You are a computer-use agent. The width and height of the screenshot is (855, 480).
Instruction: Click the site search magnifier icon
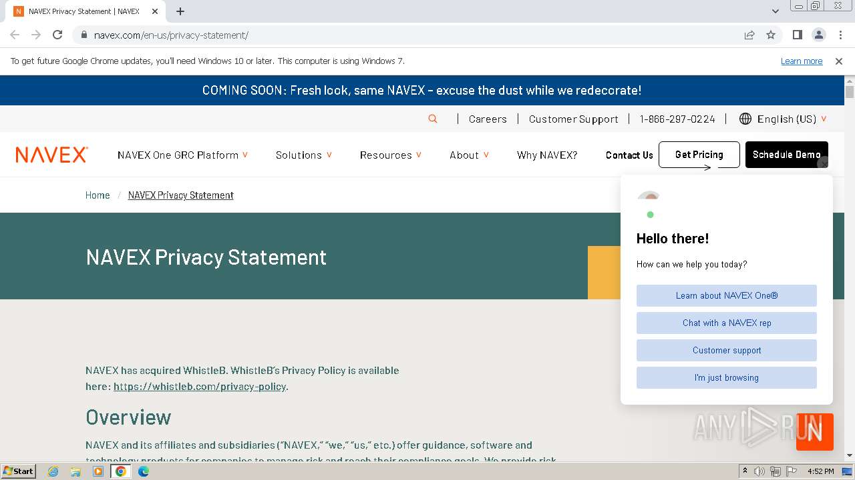click(433, 119)
